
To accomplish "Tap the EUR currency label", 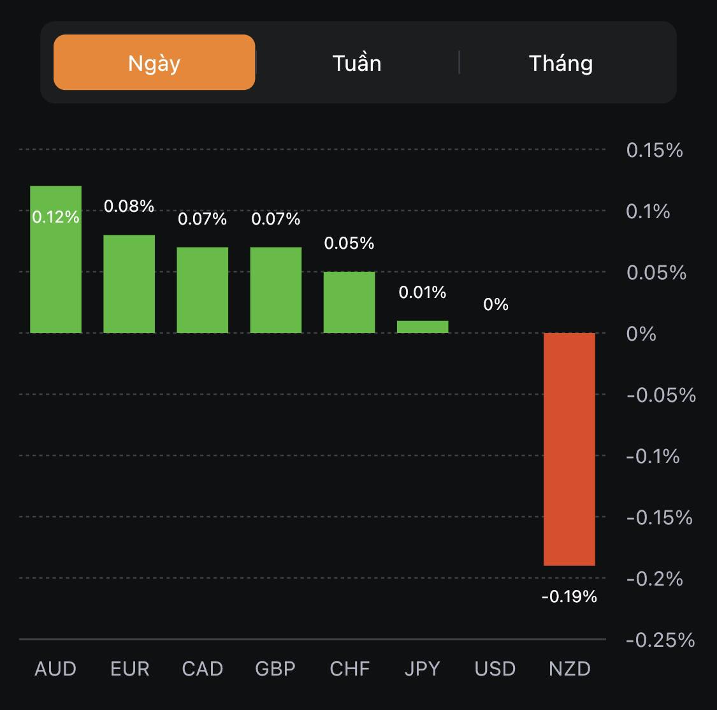I will pyautogui.click(x=129, y=669).
